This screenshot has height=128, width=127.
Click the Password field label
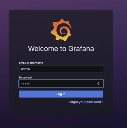tap(25, 77)
